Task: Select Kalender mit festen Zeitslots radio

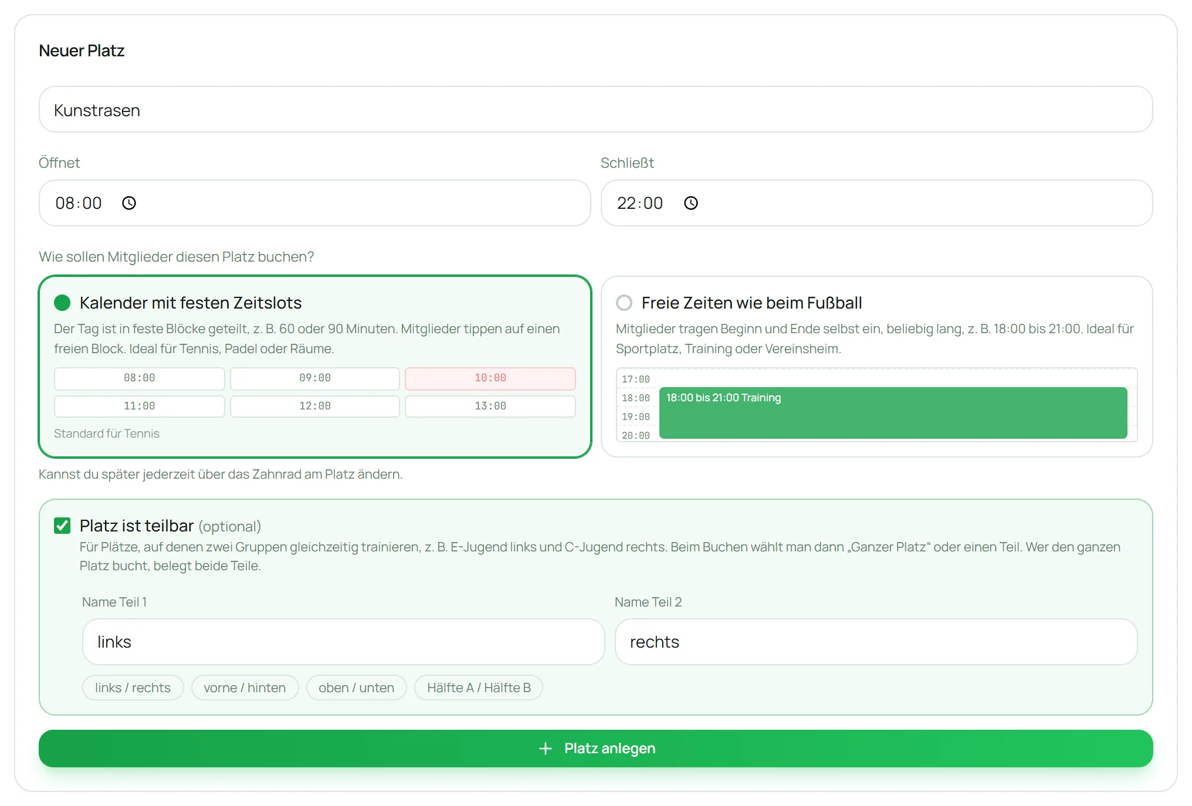Action: (62, 303)
